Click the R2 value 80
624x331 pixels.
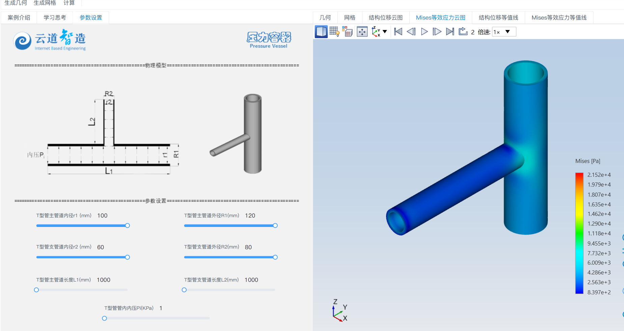tap(248, 247)
